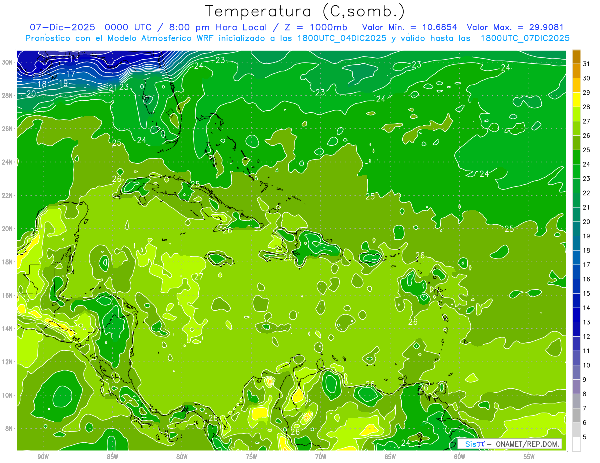Click the '1800UTC_04DIC2025' initialization time text
Screen dimensions: 600x463
point(341,38)
